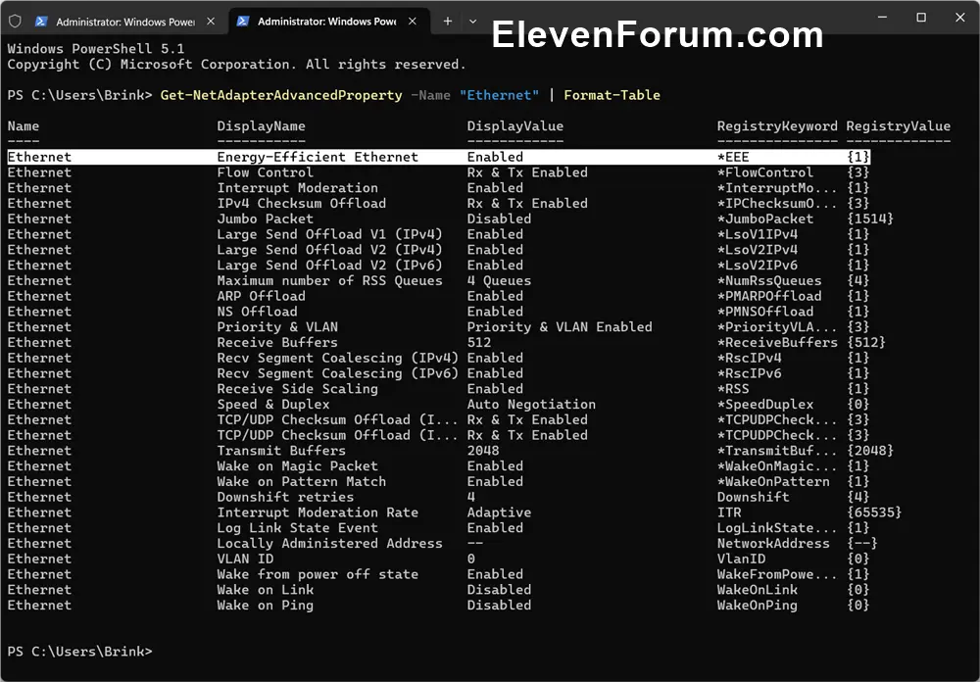
Task: Click the {512} registry value
Action: click(x=866, y=343)
